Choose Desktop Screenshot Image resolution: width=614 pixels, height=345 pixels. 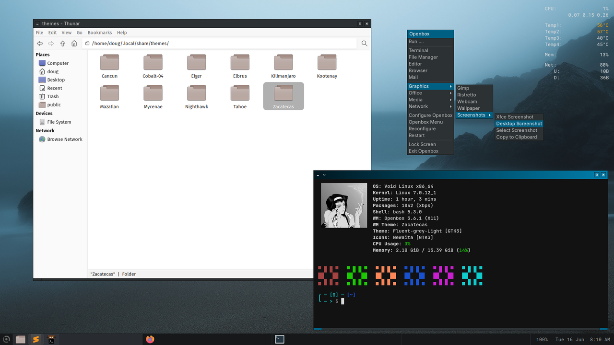[519, 124]
